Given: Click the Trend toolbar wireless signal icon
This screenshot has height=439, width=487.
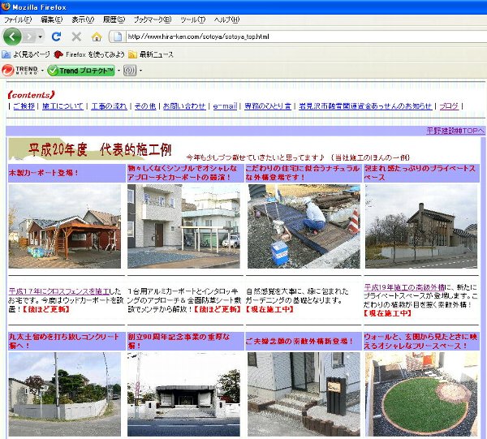Looking at the screenshot, I should tap(130, 71).
